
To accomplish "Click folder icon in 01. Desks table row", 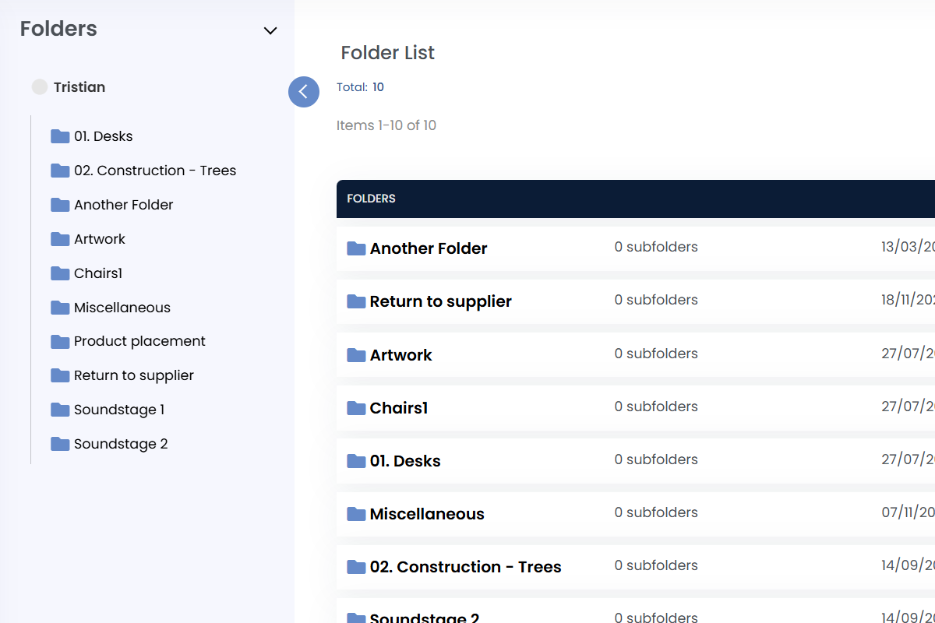I will [x=356, y=461].
